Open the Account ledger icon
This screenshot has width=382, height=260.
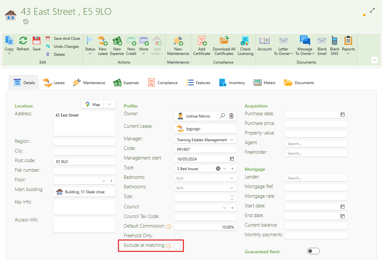click(264, 40)
